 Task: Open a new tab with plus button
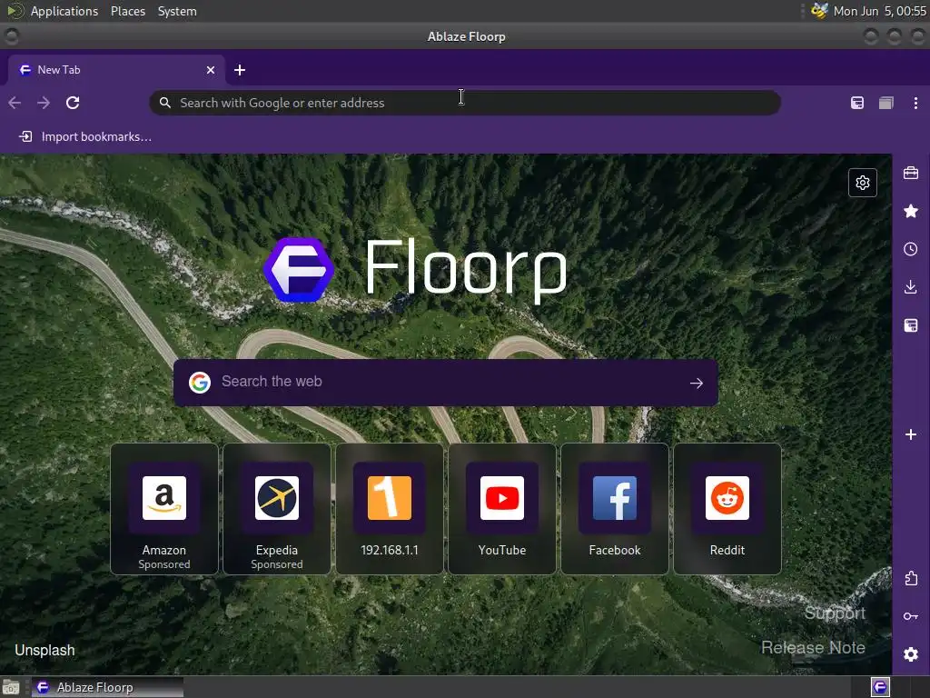coord(240,70)
